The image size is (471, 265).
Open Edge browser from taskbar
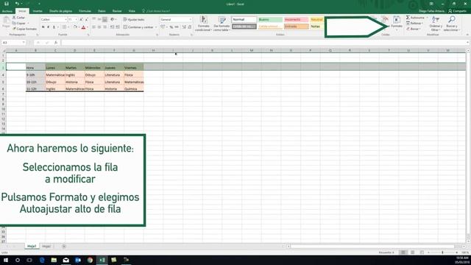point(42,260)
